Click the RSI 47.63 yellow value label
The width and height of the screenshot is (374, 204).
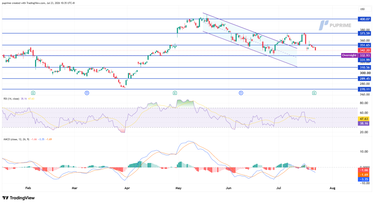[365, 119]
